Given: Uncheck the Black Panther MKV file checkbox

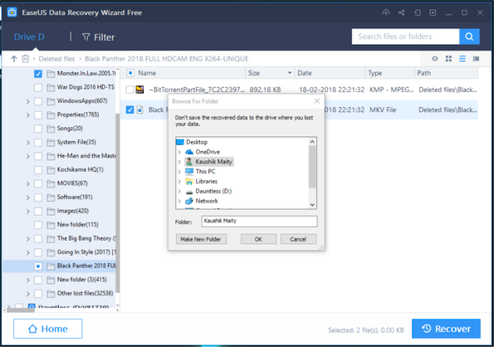Looking at the screenshot, I should (130, 109).
